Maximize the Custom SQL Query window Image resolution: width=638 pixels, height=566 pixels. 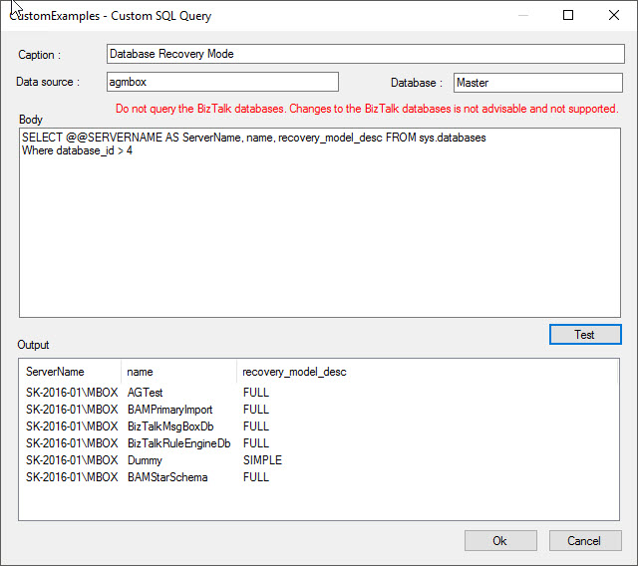(568, 15)
